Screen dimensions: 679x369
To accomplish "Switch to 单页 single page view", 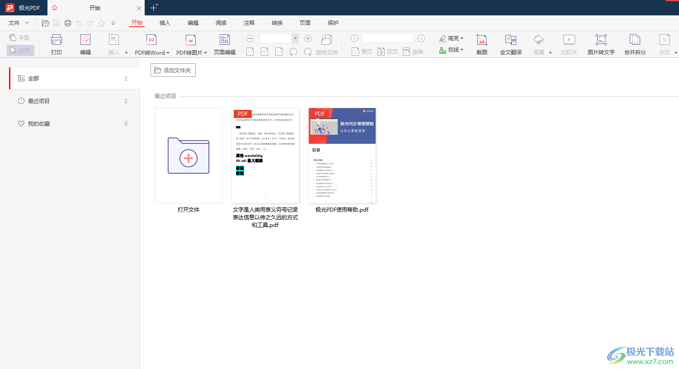I will 362,52.
